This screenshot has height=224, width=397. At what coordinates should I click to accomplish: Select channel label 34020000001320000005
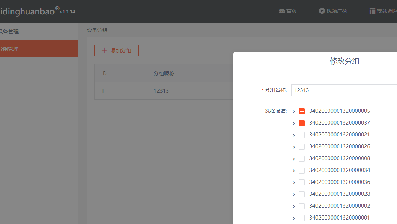pyautogui.click(x=339, y=111)
